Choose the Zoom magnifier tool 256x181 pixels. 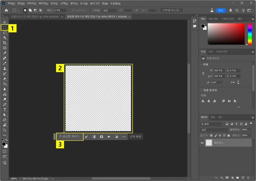(x=5, y=130)
